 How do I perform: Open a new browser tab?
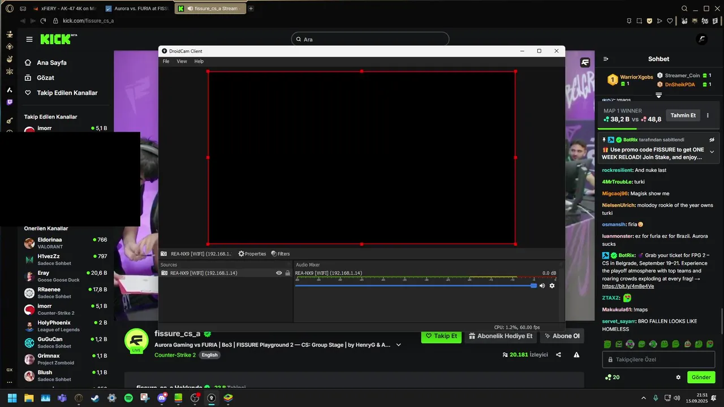tap(251, 8)
